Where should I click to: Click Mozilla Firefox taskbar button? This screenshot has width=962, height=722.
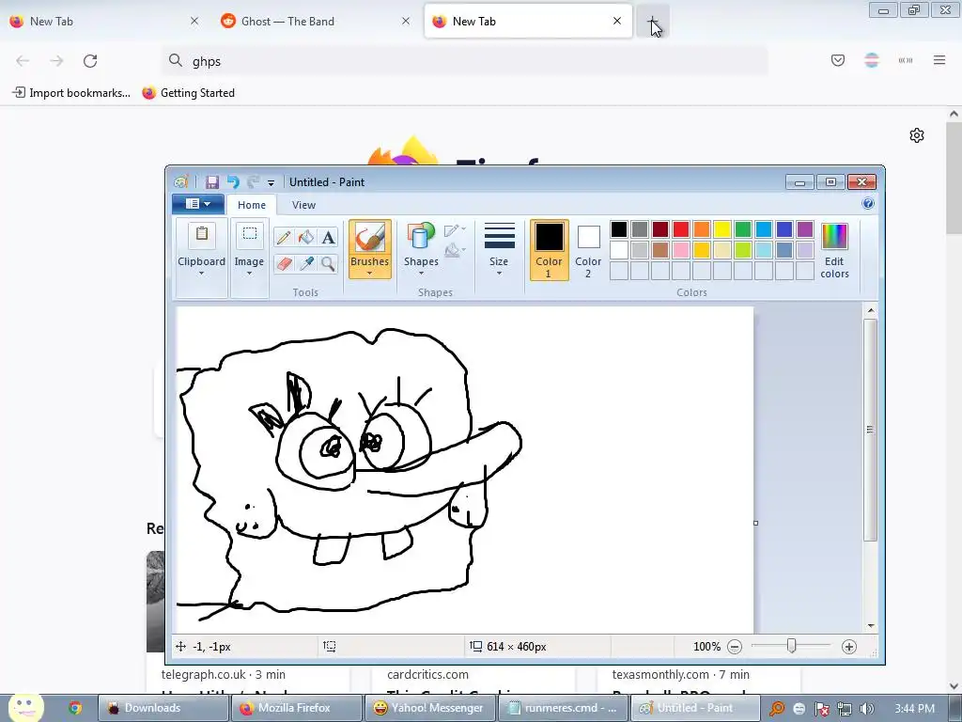click(x=296, y=708)
